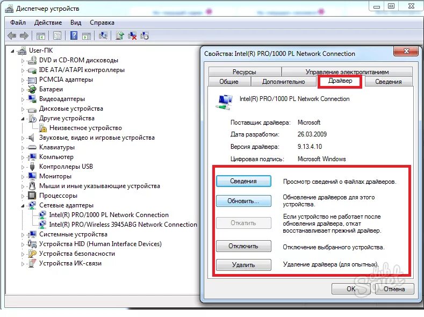Click the Back arrow in the toolbar
The width and height of the screenshot is (424, 317).
pos(12,35)
